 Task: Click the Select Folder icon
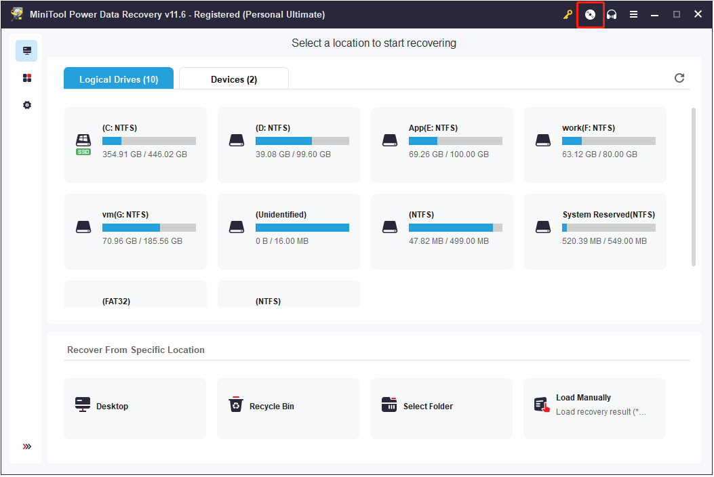click(x=389, y=405)
